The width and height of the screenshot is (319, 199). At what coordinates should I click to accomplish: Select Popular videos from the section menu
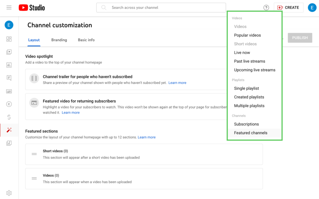[x=247, y=35]
